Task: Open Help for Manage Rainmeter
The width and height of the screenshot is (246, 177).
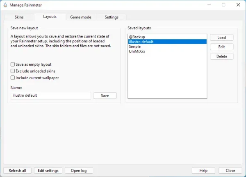Action: tap(203, 170)
